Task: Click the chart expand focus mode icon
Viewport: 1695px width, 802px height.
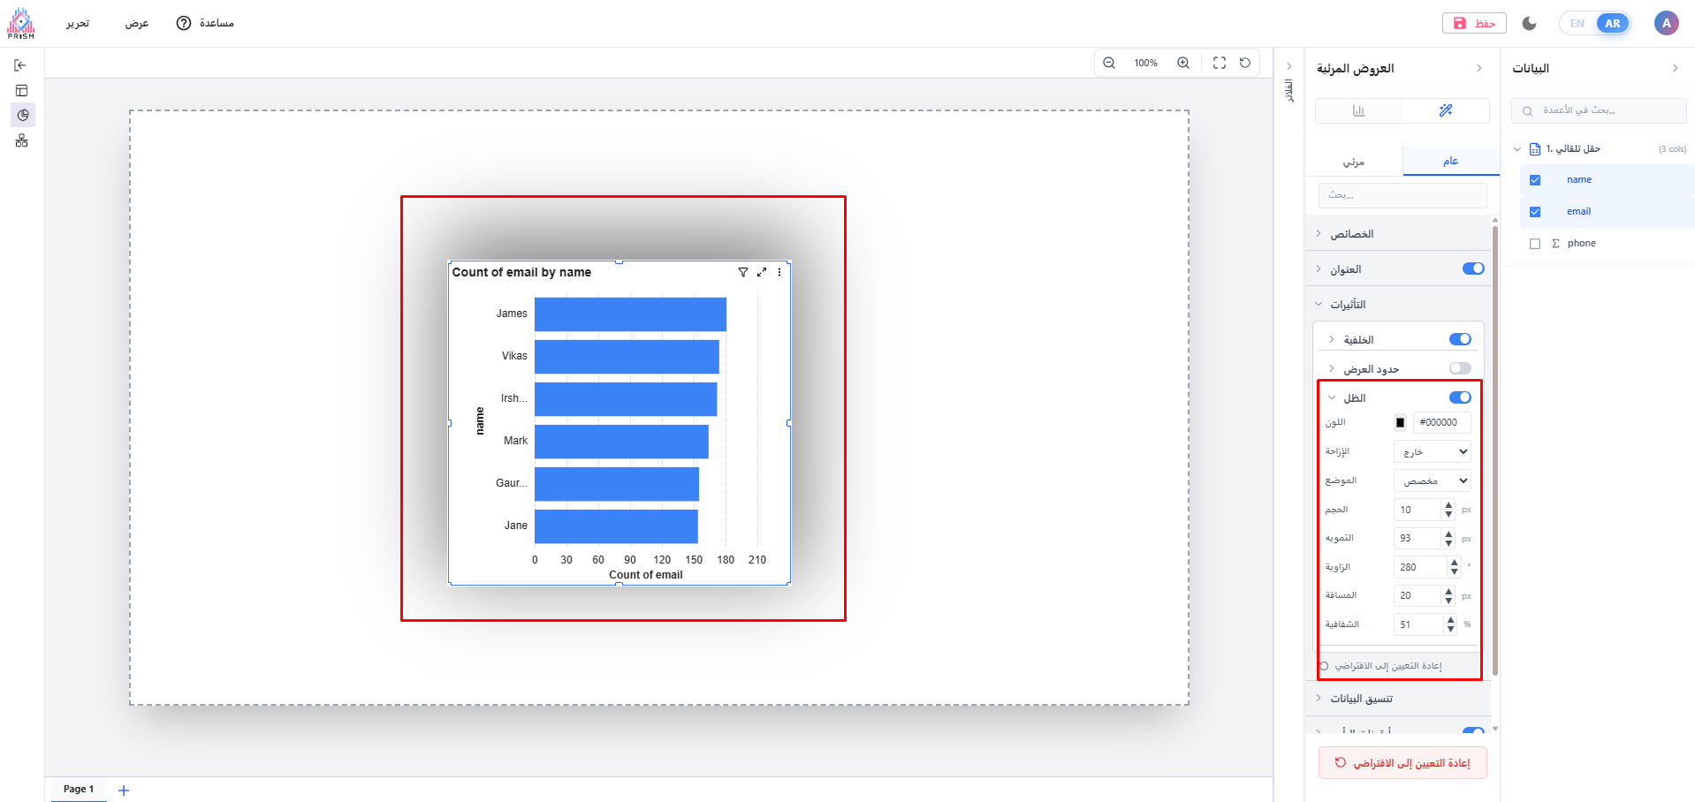Action: tap(762, 272)
